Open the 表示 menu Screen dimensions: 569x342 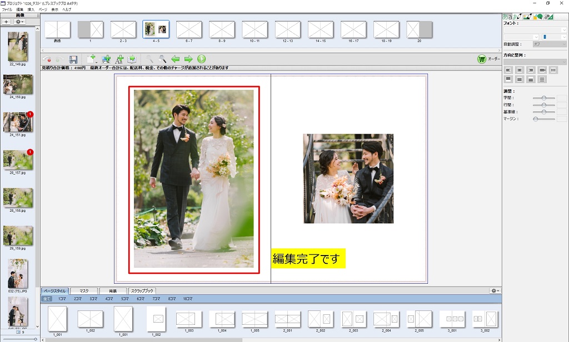(x=55, y=10)
